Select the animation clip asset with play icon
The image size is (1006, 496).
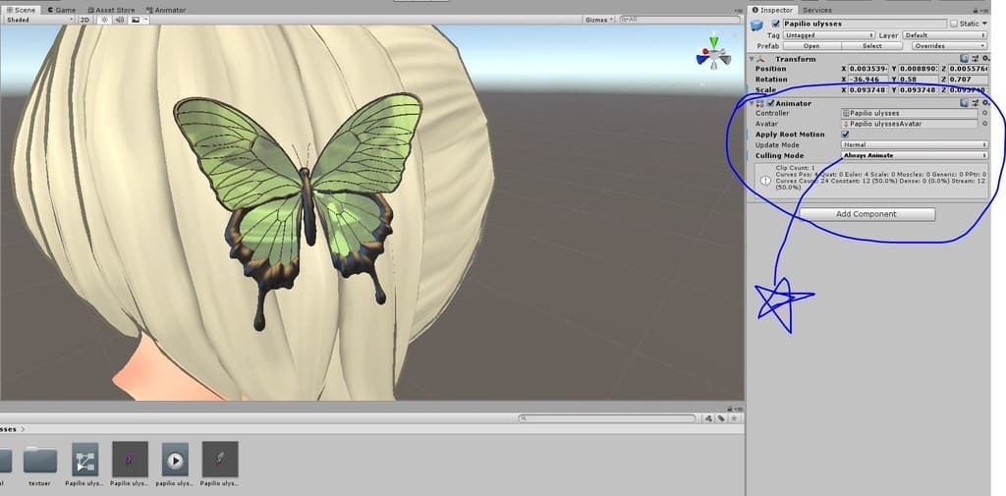175,460
